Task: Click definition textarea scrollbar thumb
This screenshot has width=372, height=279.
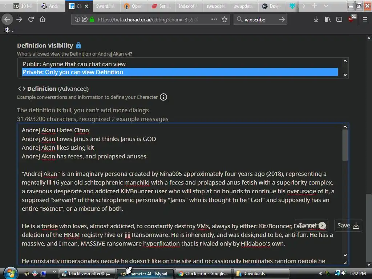Action: point(345,145)
